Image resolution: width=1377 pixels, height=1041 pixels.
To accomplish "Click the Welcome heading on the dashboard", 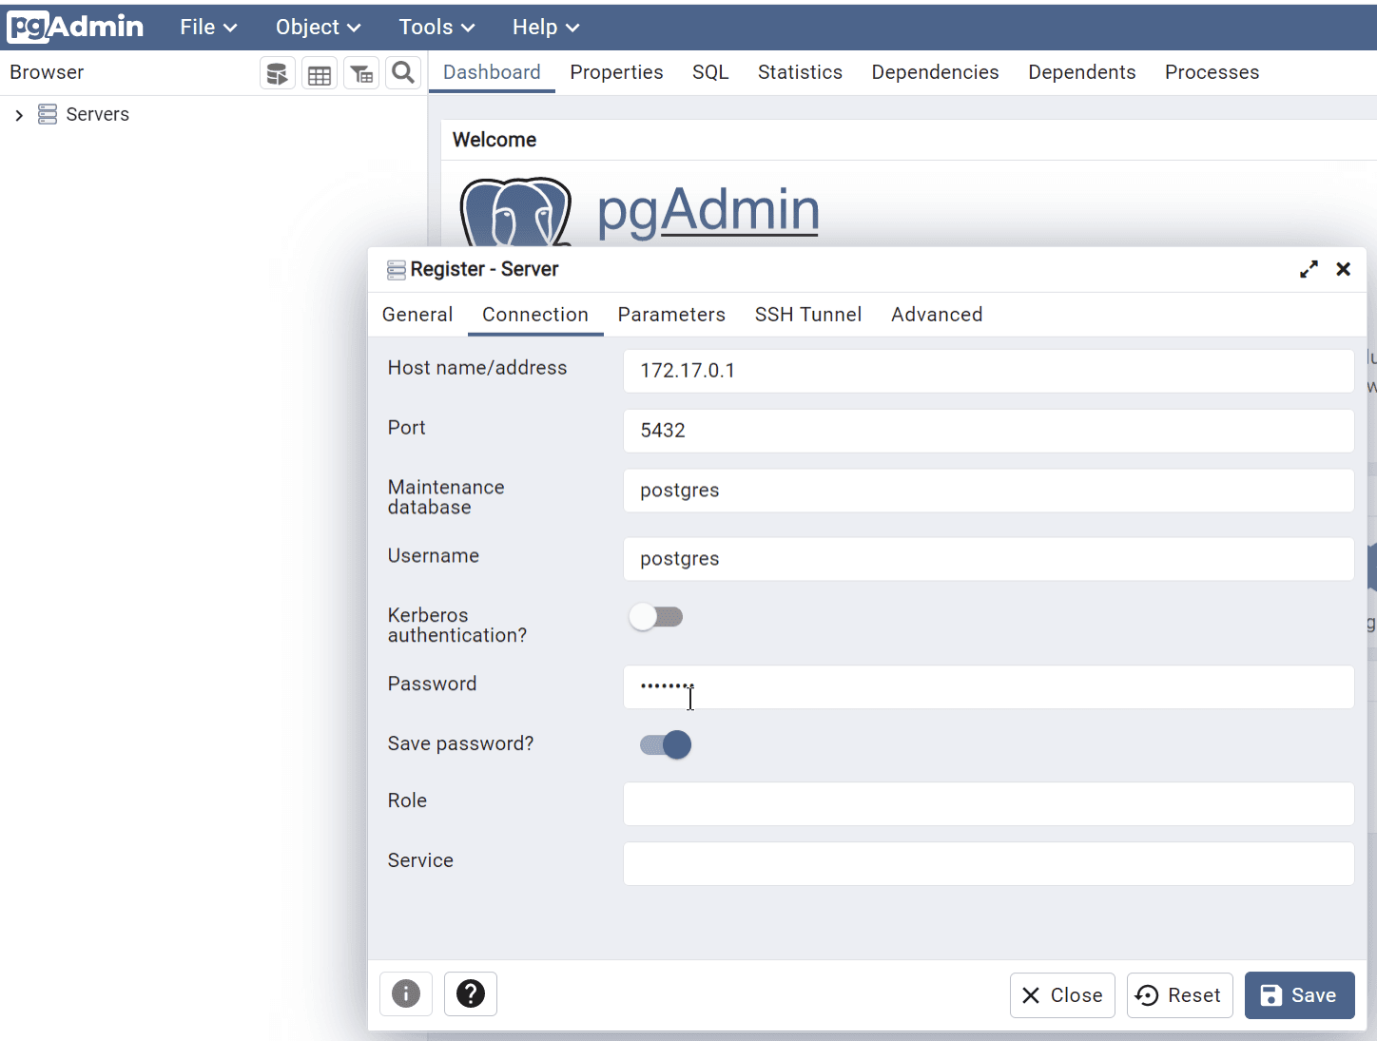I will click(495, 140).
